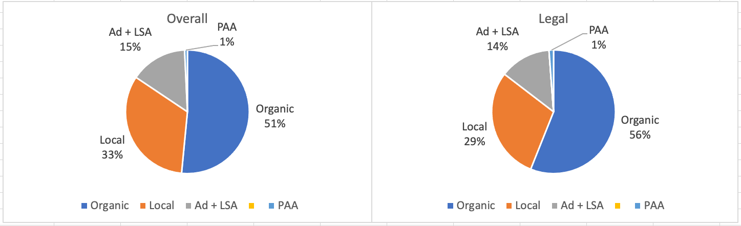741x226 pixels.
Task: Select the Local 33% data label
Action: click(x=112, y=146)
